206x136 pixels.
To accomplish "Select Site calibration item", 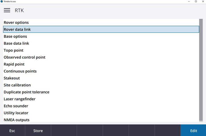I will click(17, 85).
